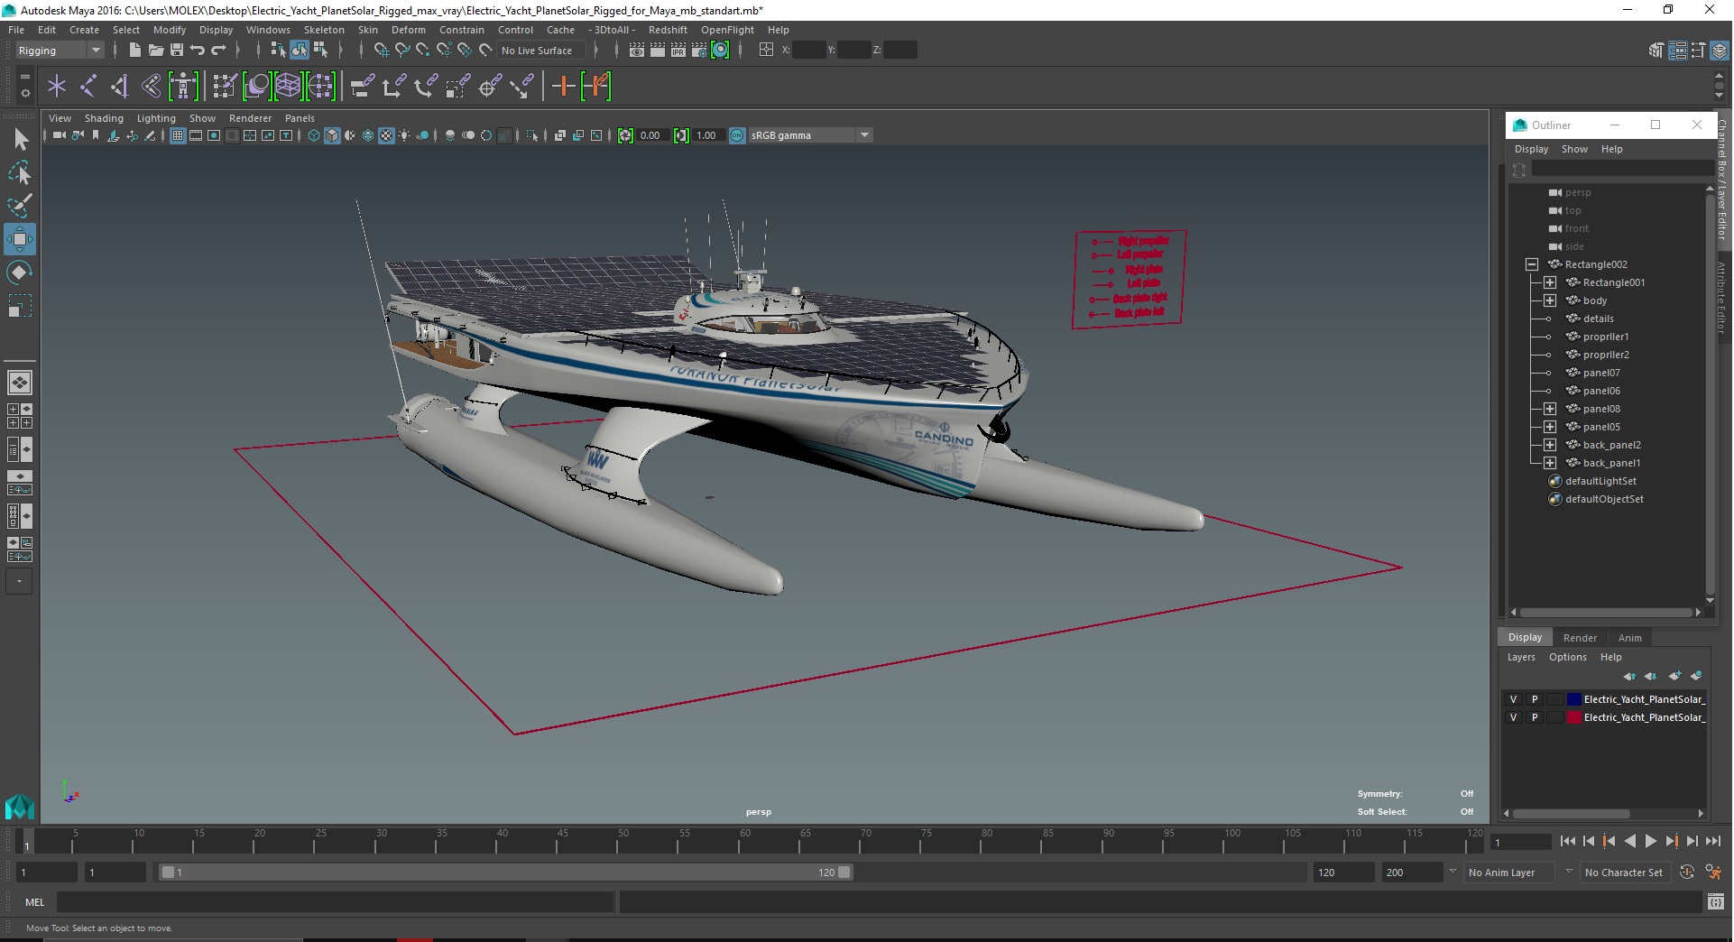The height and width of the screenshot is (942, 1734).
Task: Create a new scene file
Action: (134, 51)
